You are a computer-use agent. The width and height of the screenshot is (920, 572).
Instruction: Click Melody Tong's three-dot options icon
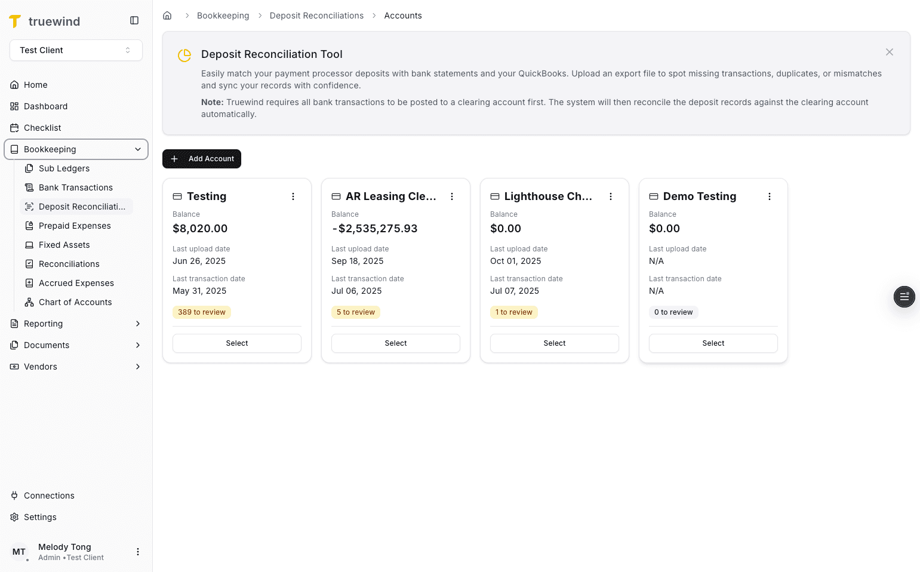point(138,551)
